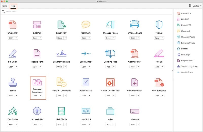Screen dimensions: 203x132
Task: Open the Jackie account menu
Action: tap(197, 6)
